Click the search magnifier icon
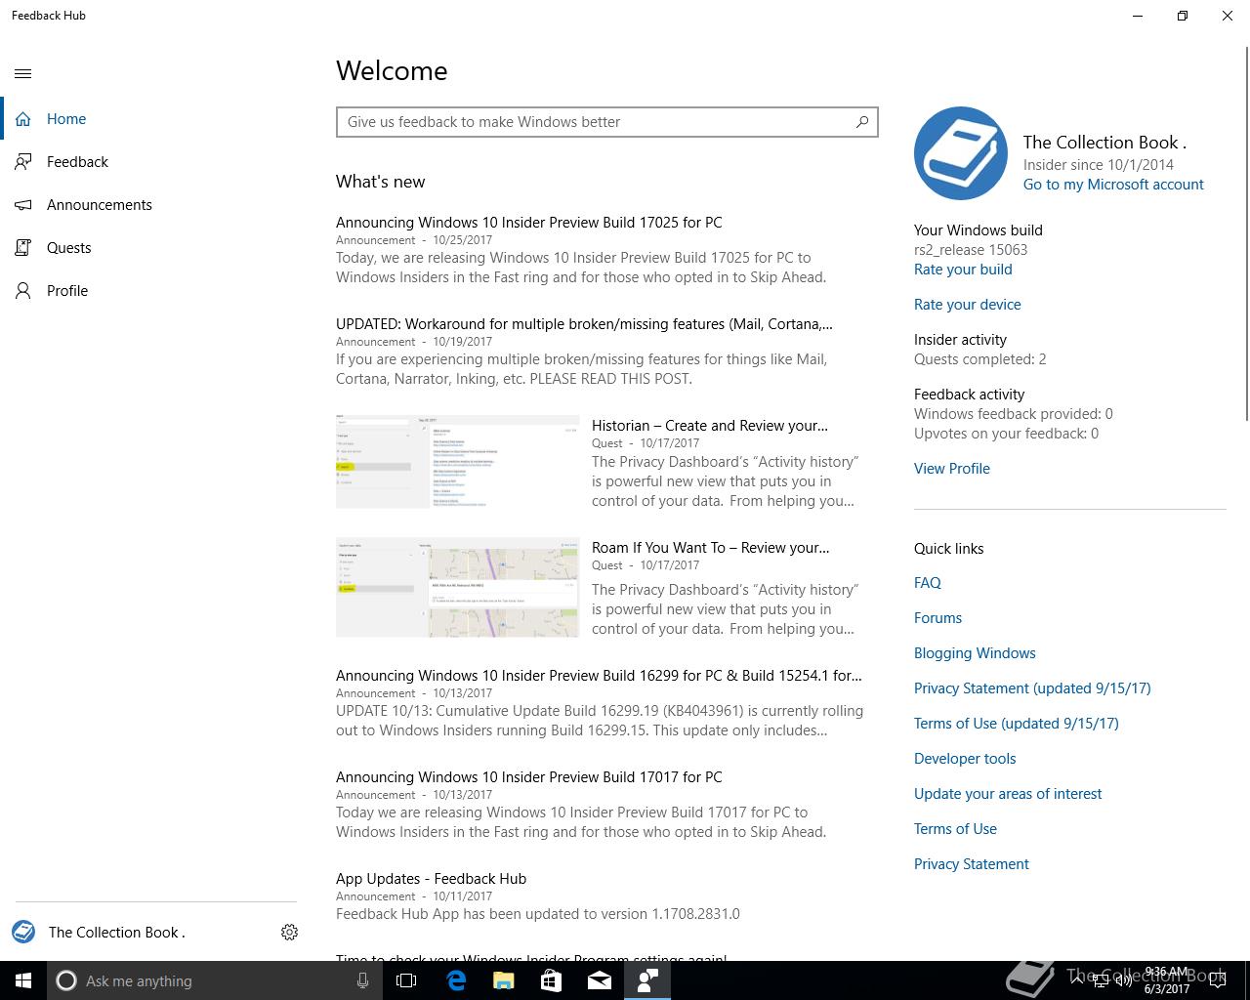Viewport: 1250px width, 1000px height. click(862, 122)
